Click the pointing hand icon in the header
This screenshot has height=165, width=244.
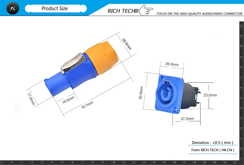[146, 10]
